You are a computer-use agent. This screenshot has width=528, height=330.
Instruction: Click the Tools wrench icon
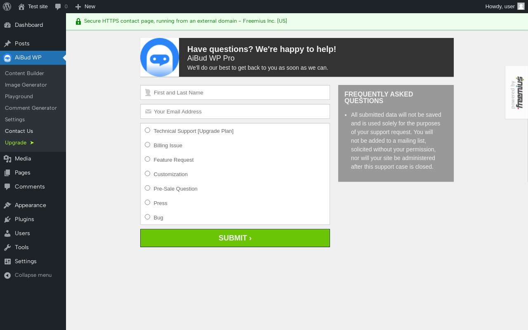click(7, 247)
